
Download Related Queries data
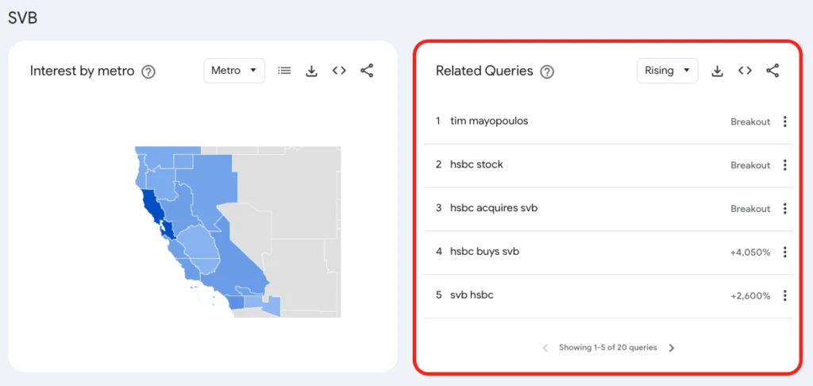718,71
